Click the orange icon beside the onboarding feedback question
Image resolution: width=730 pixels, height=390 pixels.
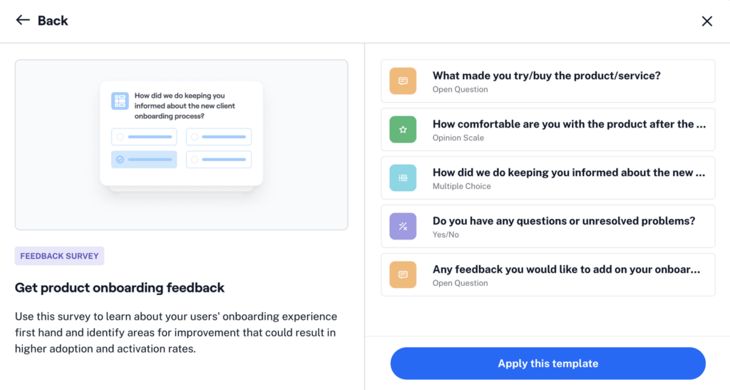403,274
